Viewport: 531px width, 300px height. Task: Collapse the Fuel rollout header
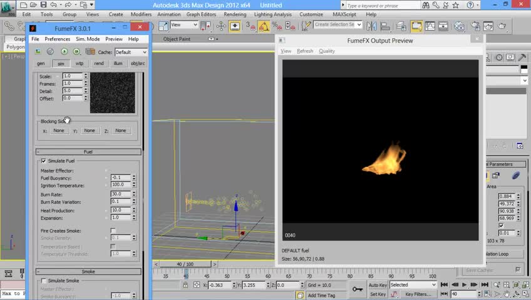pyautogui.click(x=88, y=152)
